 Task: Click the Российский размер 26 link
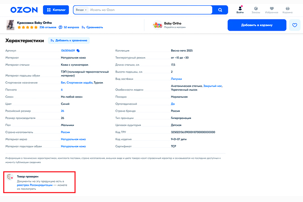click(62, 111)
